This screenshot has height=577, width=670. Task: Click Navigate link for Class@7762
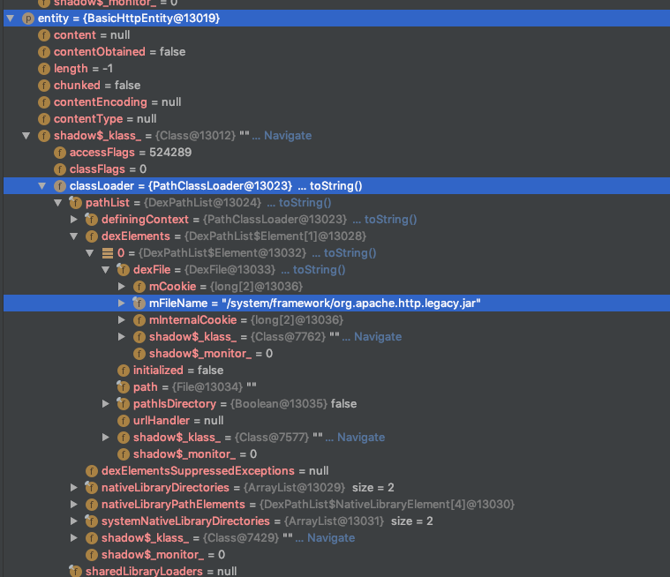tap(377, 337)
